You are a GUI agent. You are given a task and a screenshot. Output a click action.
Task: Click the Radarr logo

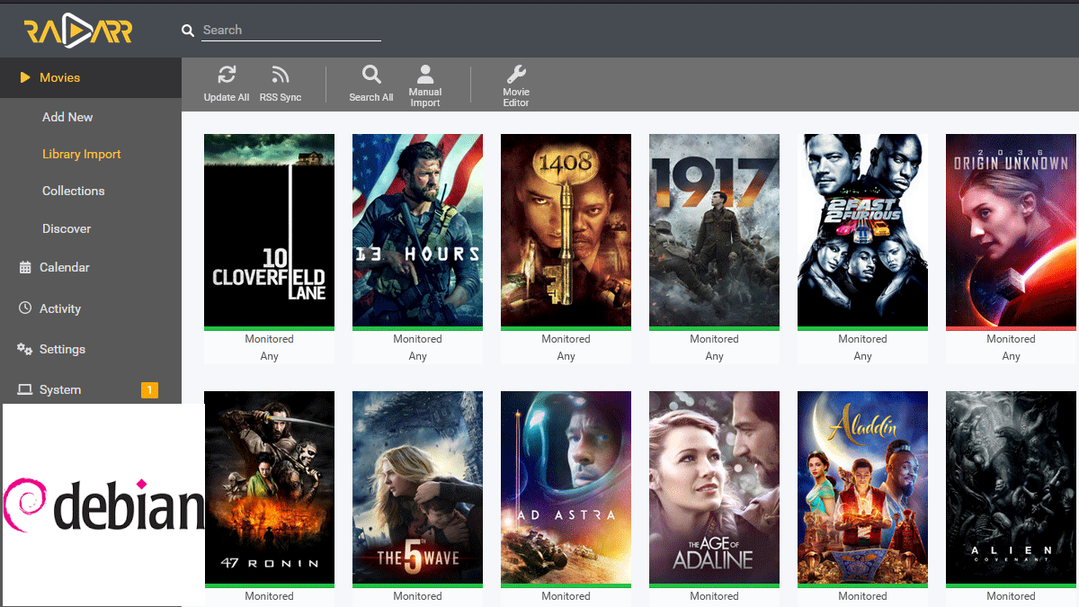pyautogui.click(x=78, y=31)
